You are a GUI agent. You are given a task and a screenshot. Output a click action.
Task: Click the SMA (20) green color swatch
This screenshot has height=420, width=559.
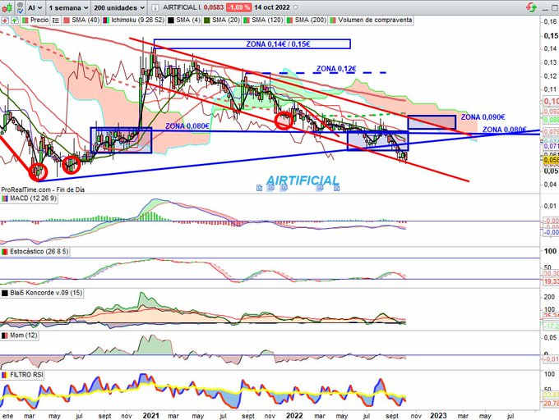(207, 21)
